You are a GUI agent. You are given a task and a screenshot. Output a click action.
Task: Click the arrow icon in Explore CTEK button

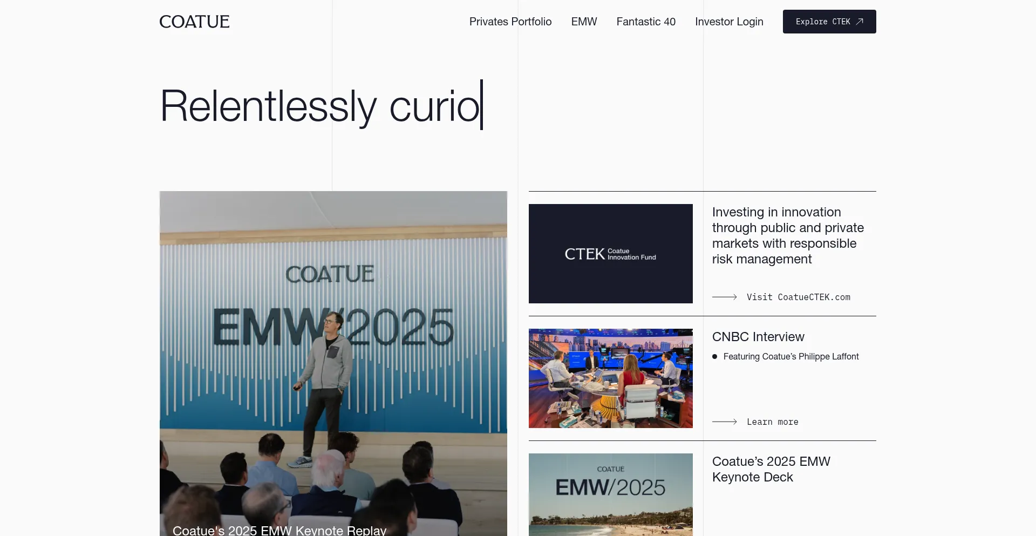(860, 22)
